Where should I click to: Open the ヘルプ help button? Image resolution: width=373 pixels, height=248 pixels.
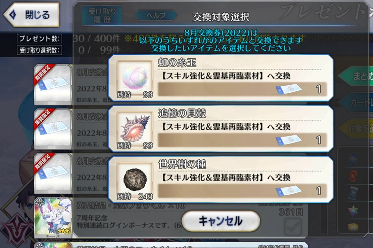tap(156, 15)
